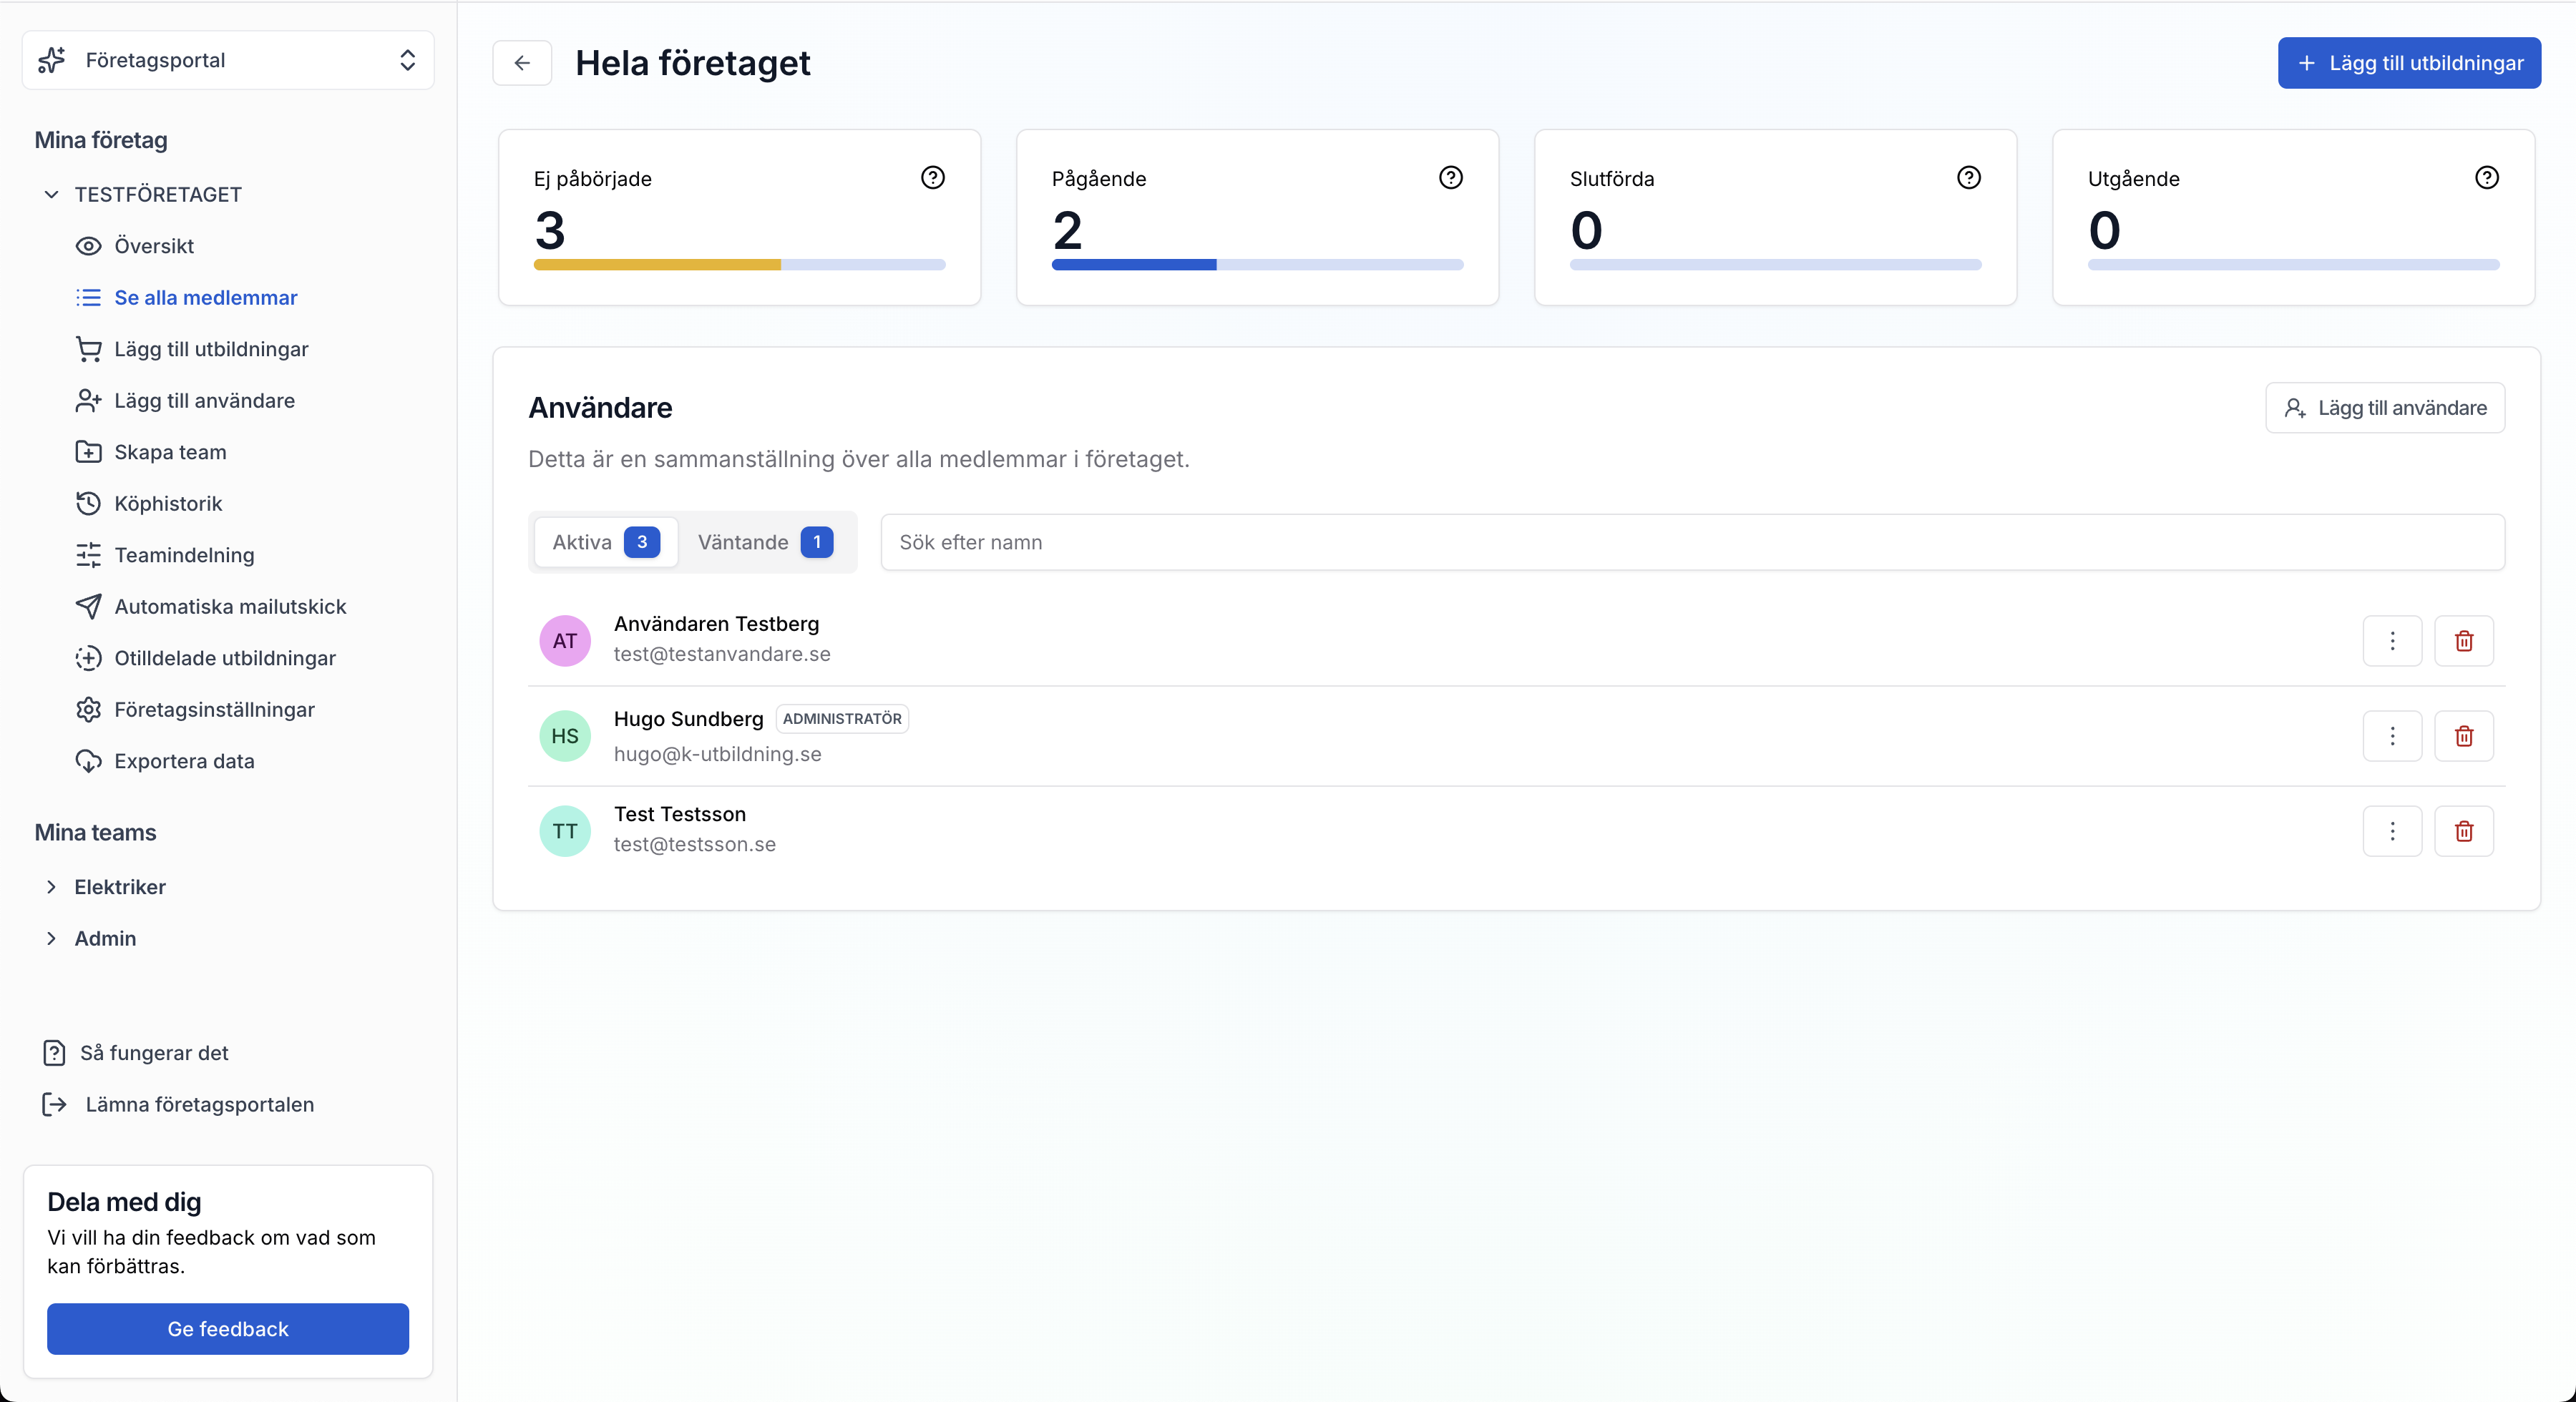The image size is (2576, 1402).
Task: Open Automatiska mailutskick
Action: (x=230, y=606)
